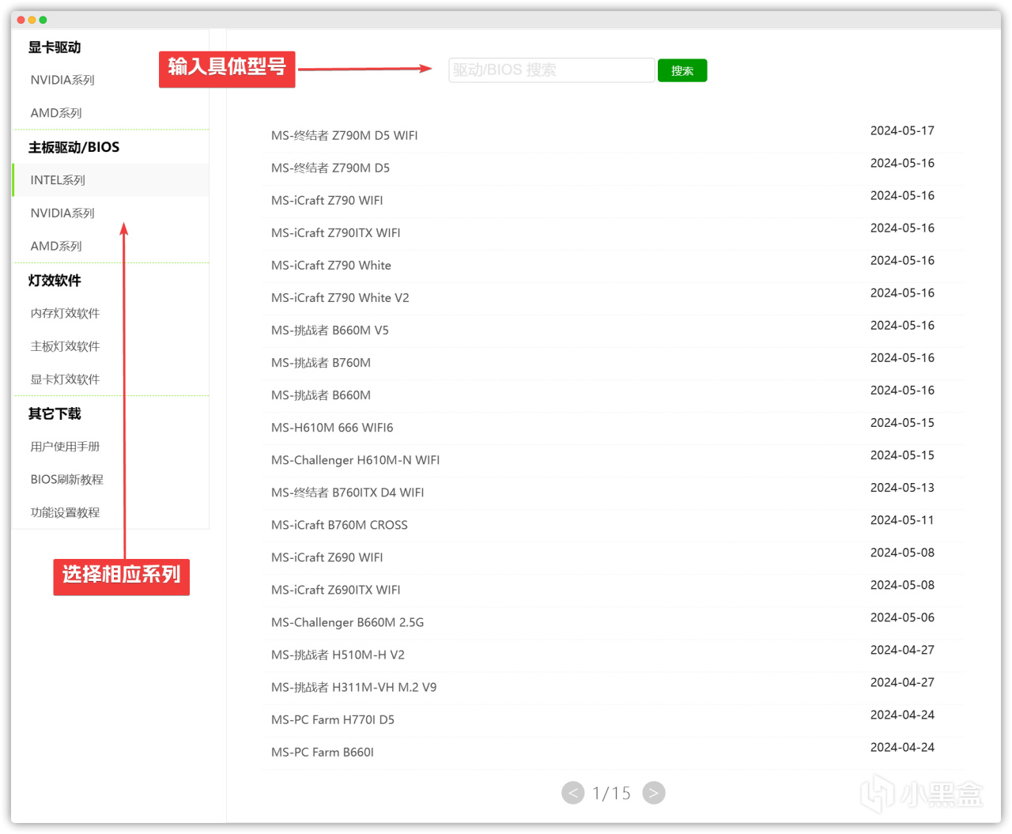Click the date 2024-05-06
1012x834 pixels.
click(902, 617)
